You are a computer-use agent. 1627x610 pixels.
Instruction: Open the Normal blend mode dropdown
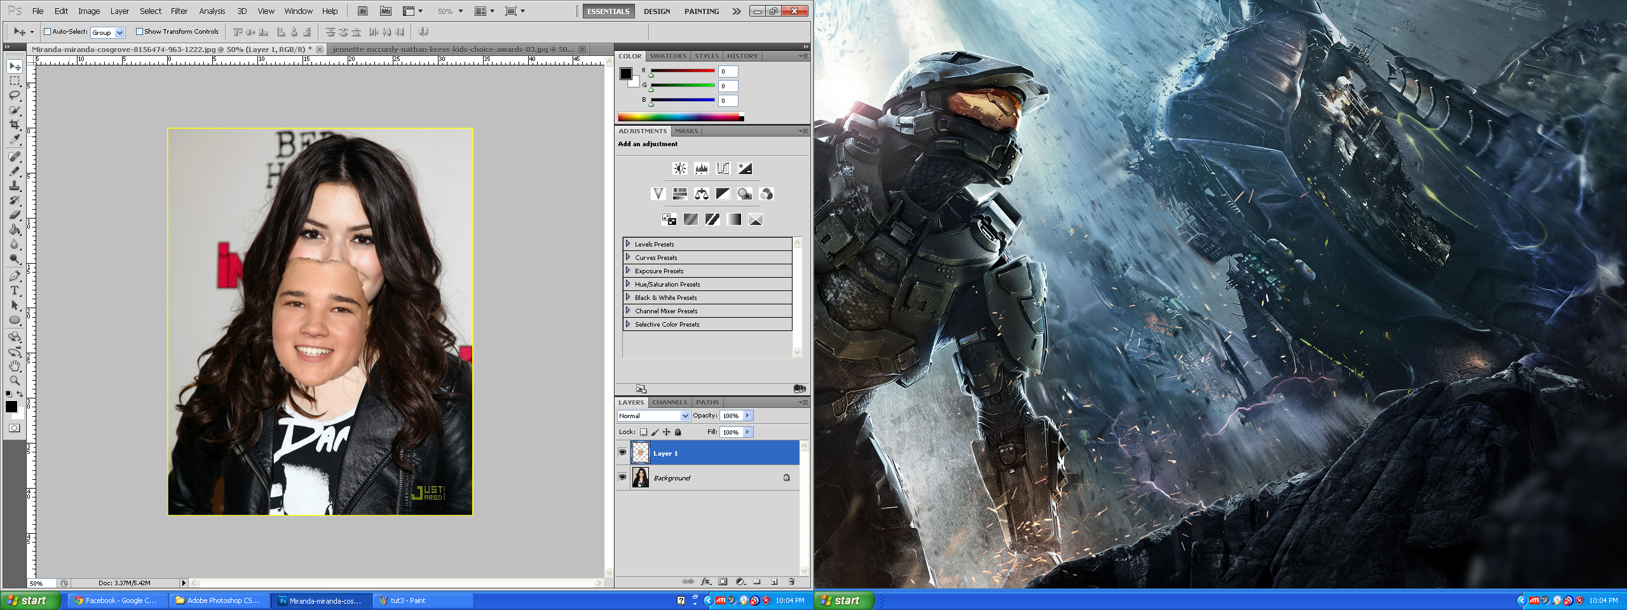[685, 416]
